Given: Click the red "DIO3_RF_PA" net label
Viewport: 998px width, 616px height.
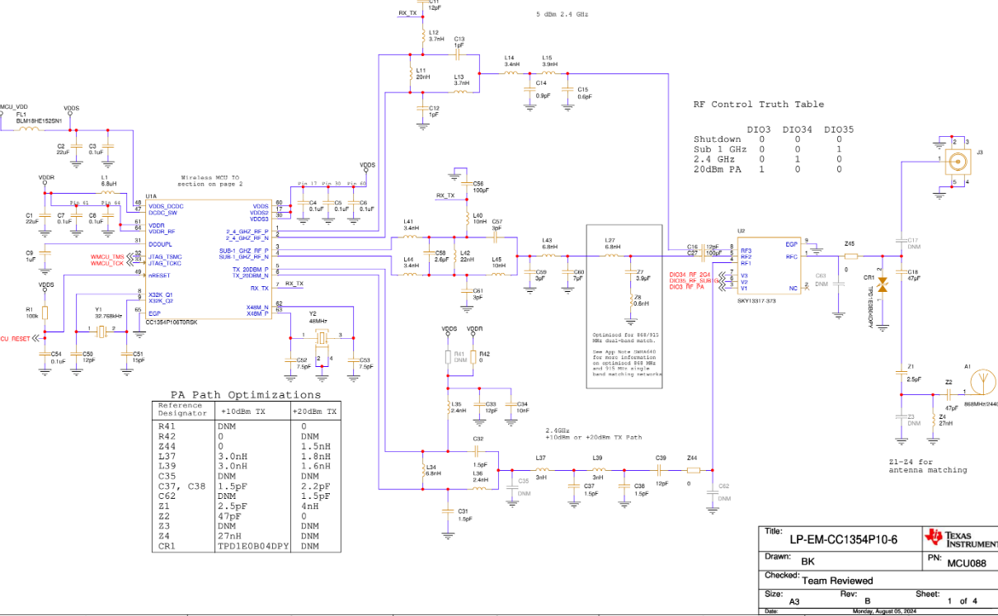Looking at the screenshot, I should (x=686, y=287).
